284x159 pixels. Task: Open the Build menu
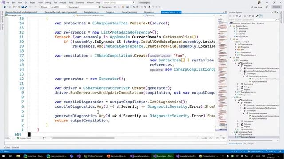coord(40,3)
